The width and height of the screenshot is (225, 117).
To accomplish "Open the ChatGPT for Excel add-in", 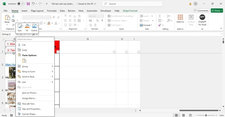I will pos(202,20).
